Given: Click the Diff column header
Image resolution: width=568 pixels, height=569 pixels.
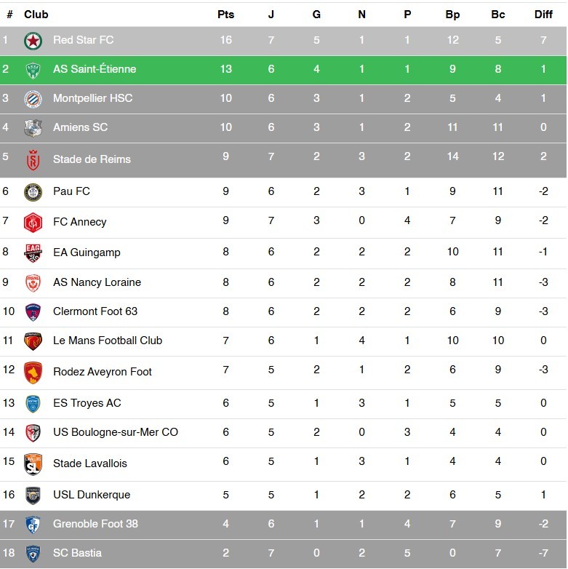Looking at the screenshot, I should click(x=543, y=15).
